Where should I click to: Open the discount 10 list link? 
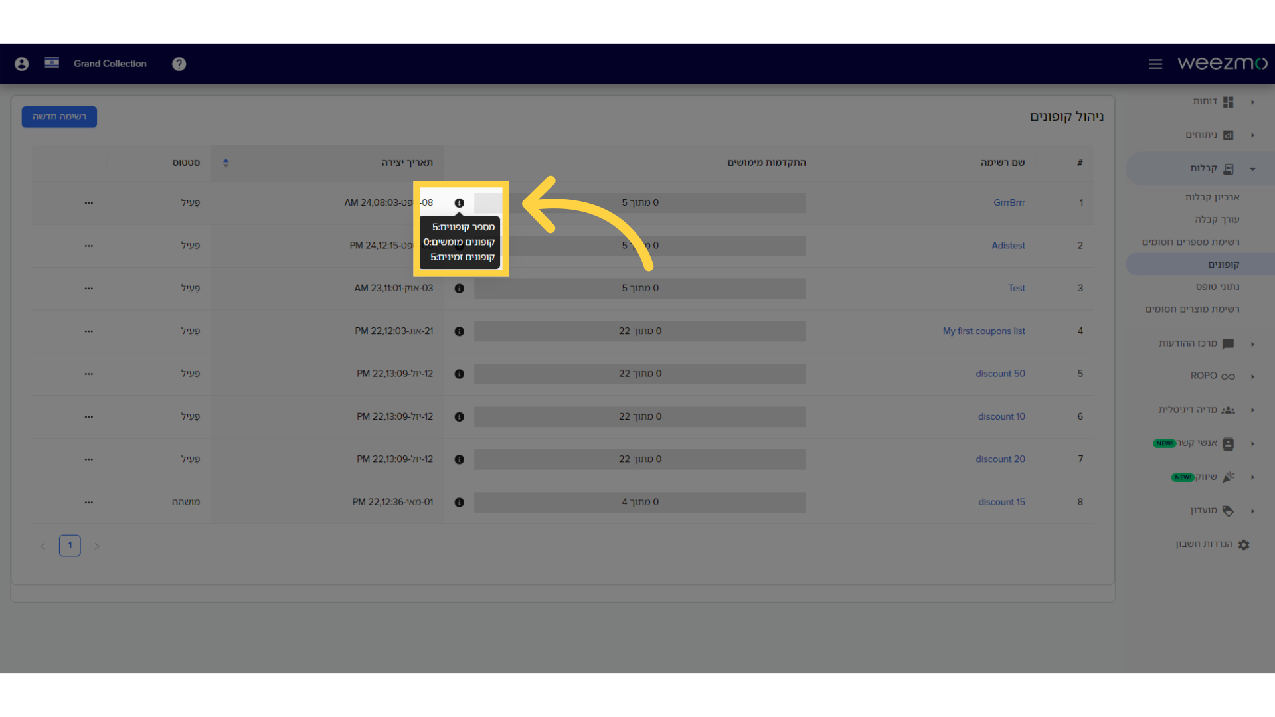[x=1001, y=416]
